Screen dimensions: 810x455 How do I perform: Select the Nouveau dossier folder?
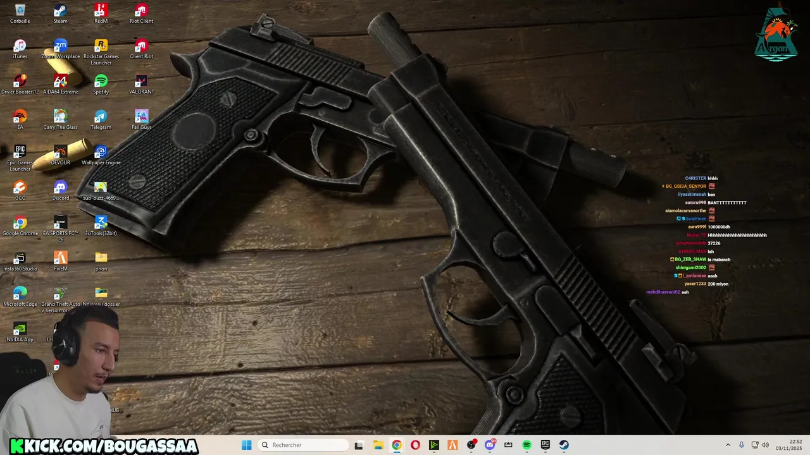(101, 297)
